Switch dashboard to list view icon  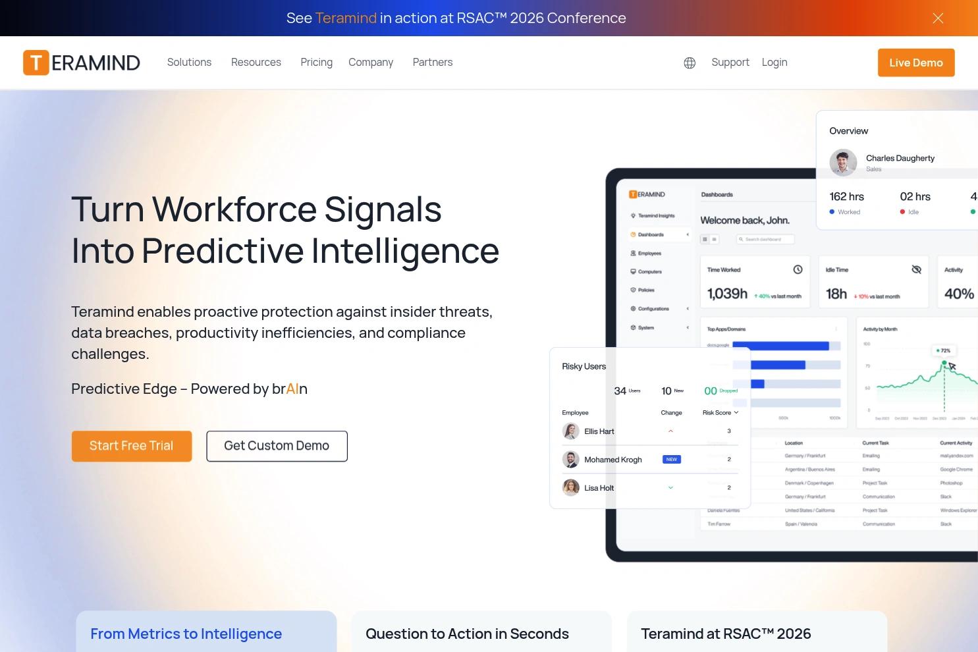[x=713, y=239]
